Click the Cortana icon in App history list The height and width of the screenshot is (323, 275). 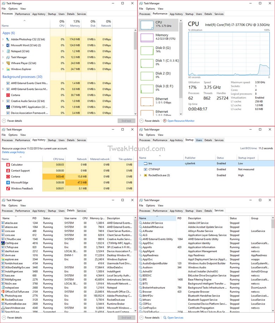click(x=8, y=177)
